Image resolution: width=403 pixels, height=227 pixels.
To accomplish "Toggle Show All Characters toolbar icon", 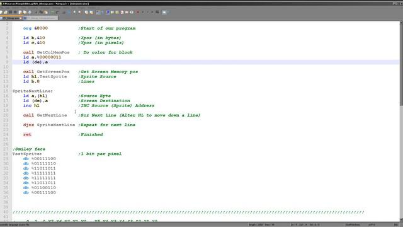I will click(103, 12).
